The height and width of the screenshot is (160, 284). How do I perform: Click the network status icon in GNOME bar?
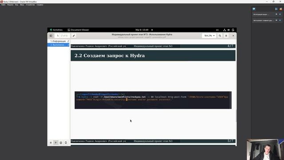tap(225, 30)
